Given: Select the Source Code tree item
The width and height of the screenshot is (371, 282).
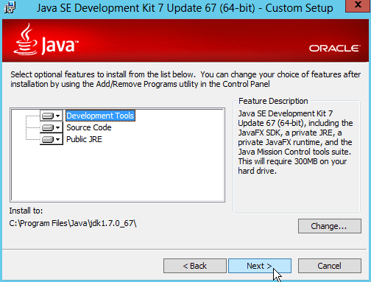Looking at the screenshot, I should coord(89,127).
